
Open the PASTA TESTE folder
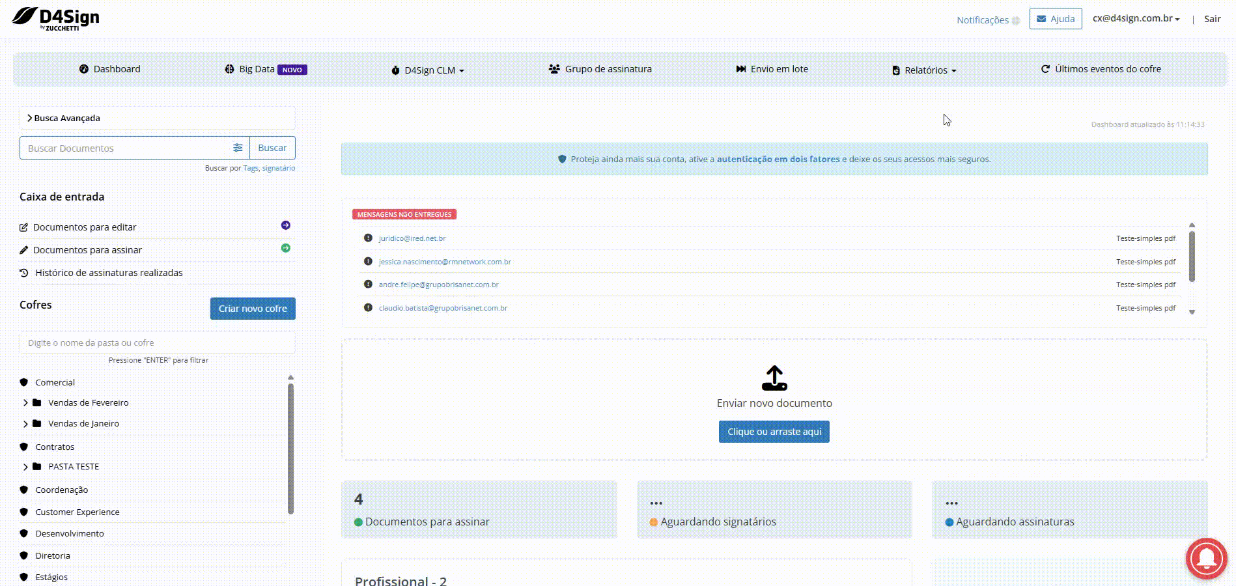pyautogui.click(x=74, y=466)
